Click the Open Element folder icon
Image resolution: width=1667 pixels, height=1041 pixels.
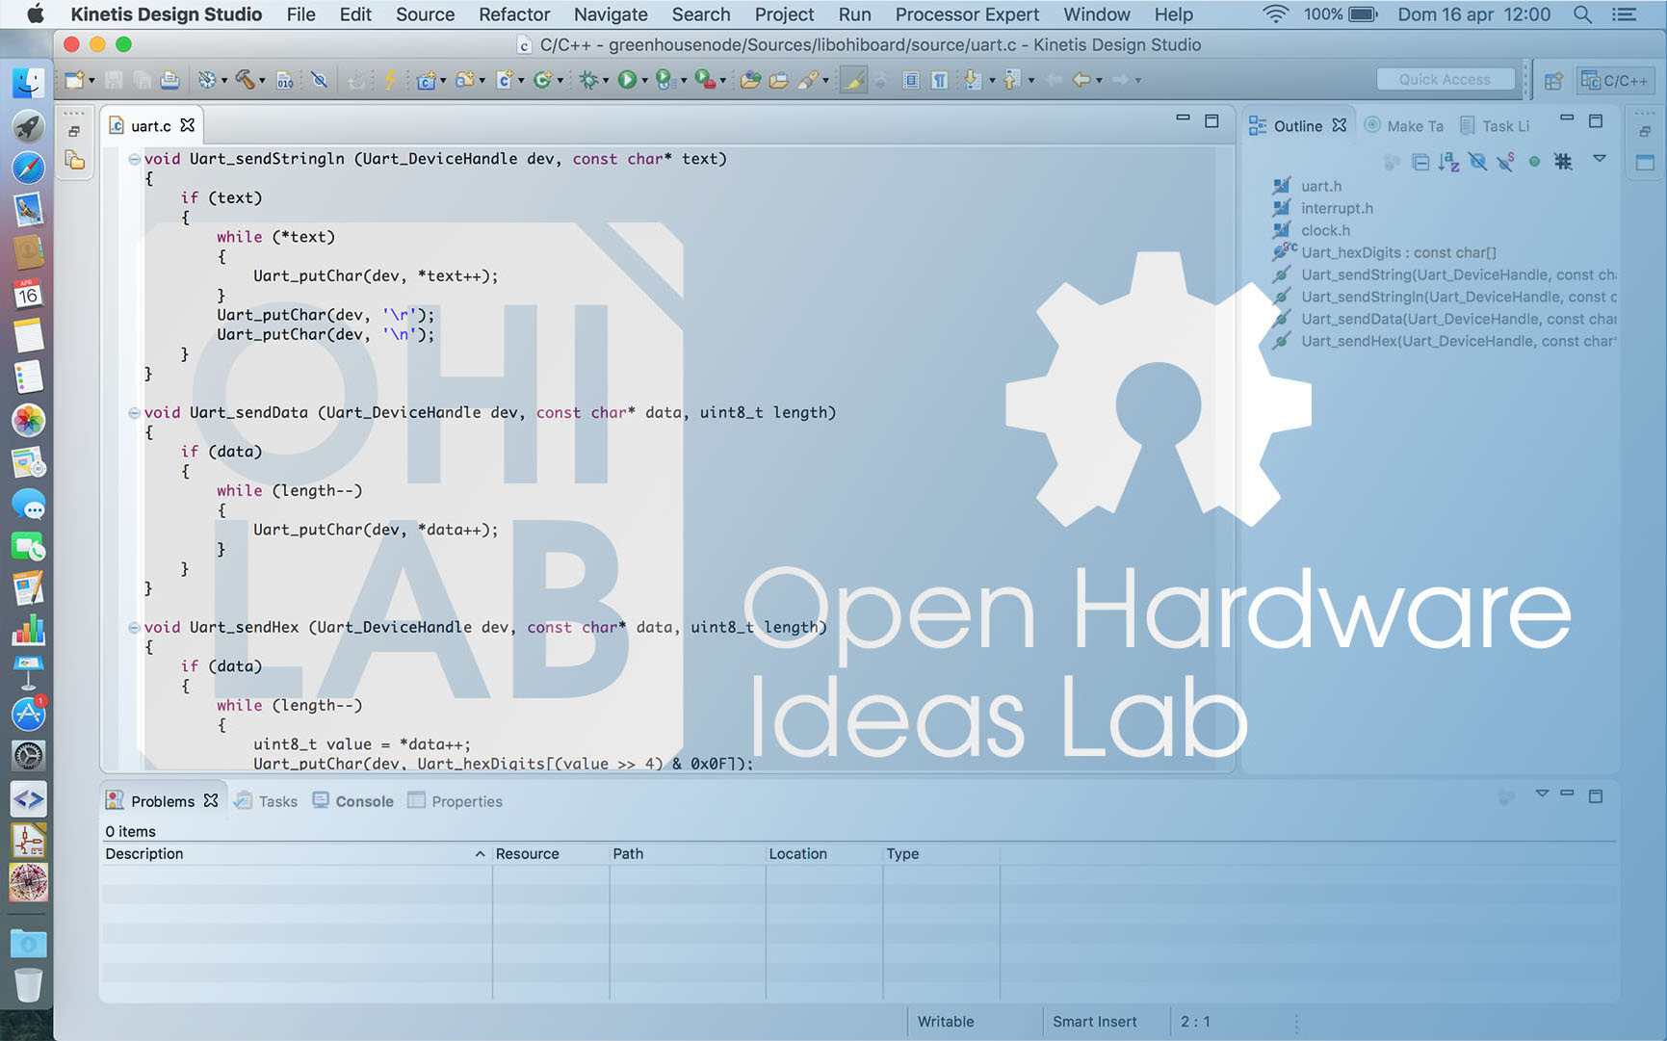coord(751,80)
